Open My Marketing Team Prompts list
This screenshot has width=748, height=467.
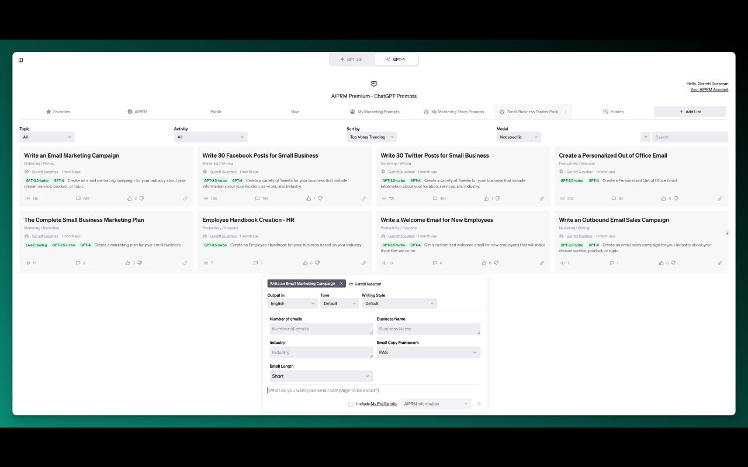point(453,111)
